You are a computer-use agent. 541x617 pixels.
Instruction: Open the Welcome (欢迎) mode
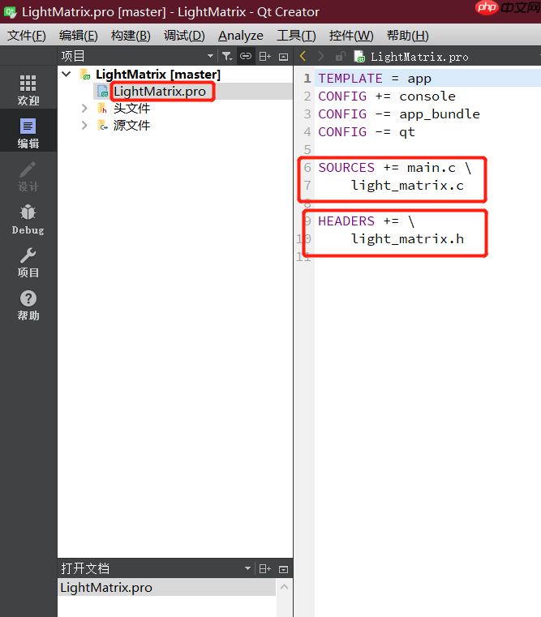click(28, 90)
